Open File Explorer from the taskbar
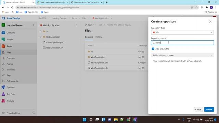The width and height of the screenshot is (219, 123). point(116,120)
